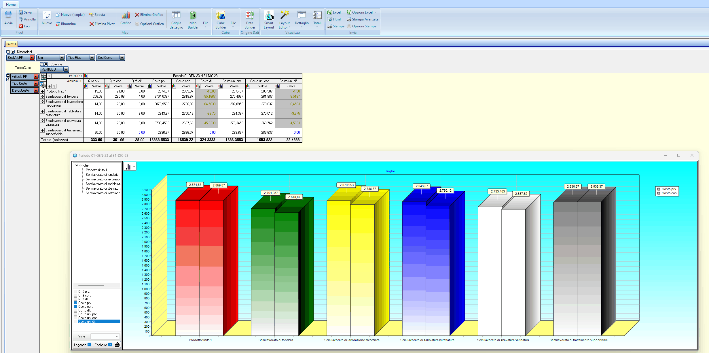Collapse the Righe tree node

[77, 165]
